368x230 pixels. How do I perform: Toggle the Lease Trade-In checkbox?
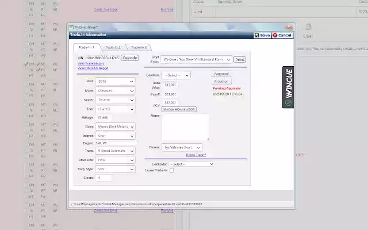(x=172, y=171)
